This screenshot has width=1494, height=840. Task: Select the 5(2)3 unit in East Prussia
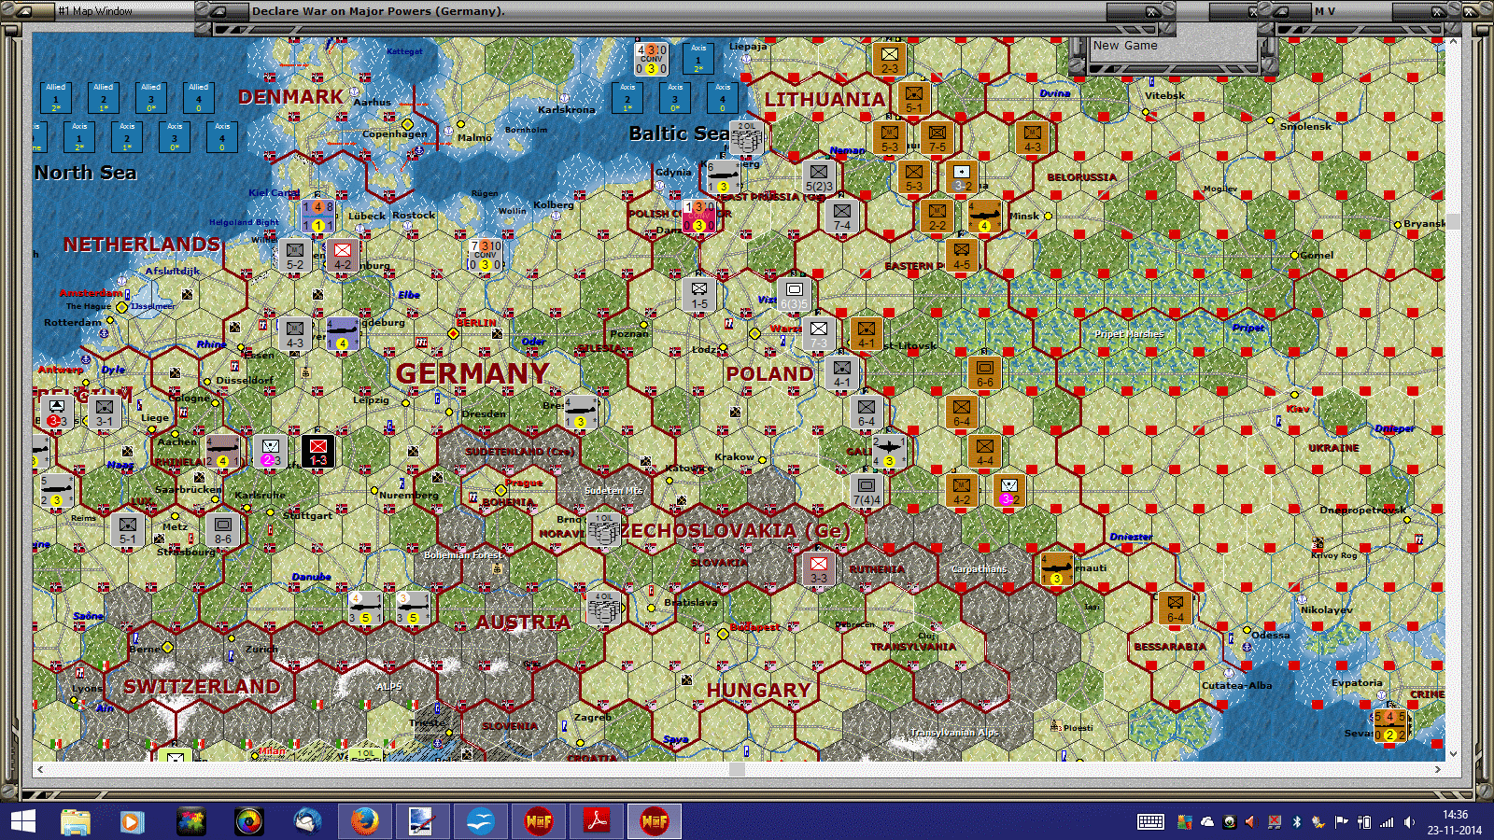819,176
